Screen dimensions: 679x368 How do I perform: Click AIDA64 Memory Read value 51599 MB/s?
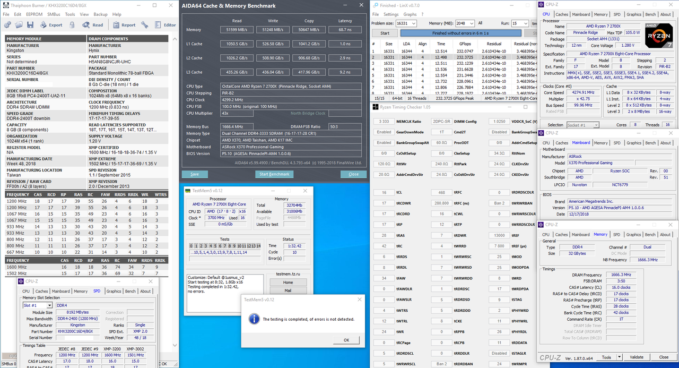pyautogui.click(x=237, y=30)
